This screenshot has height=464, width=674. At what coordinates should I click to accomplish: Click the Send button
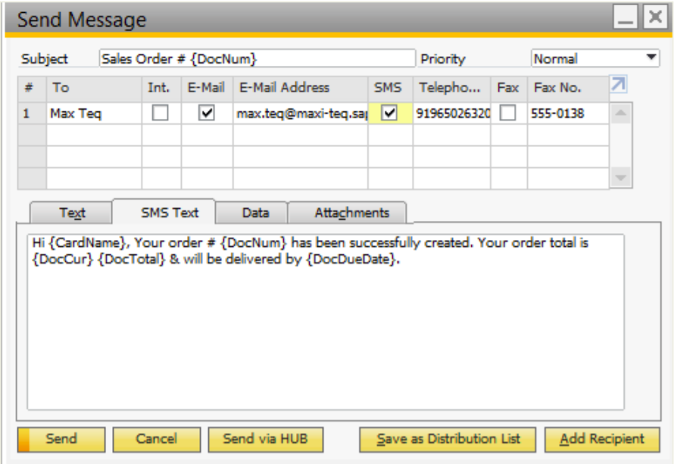pos(61,439)
